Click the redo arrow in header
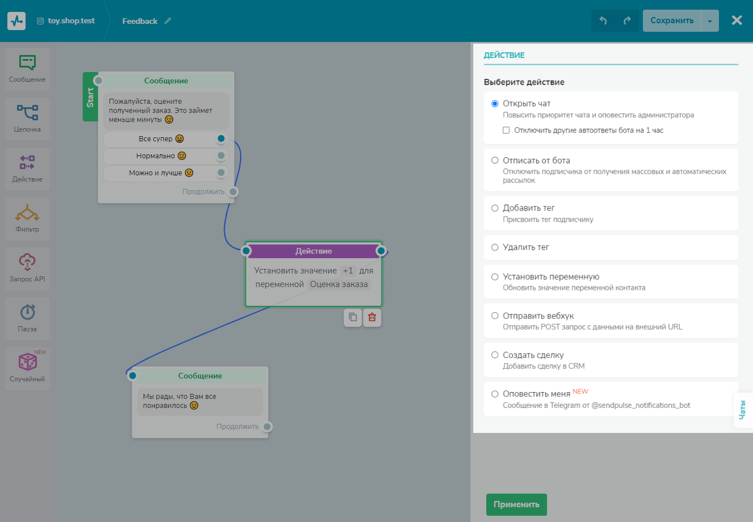The height and width of the screenshot is (522, 753). click(x=627, y=21)
